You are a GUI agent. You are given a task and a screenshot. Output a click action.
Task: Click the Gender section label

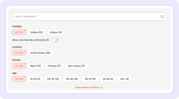click(16, 60)
